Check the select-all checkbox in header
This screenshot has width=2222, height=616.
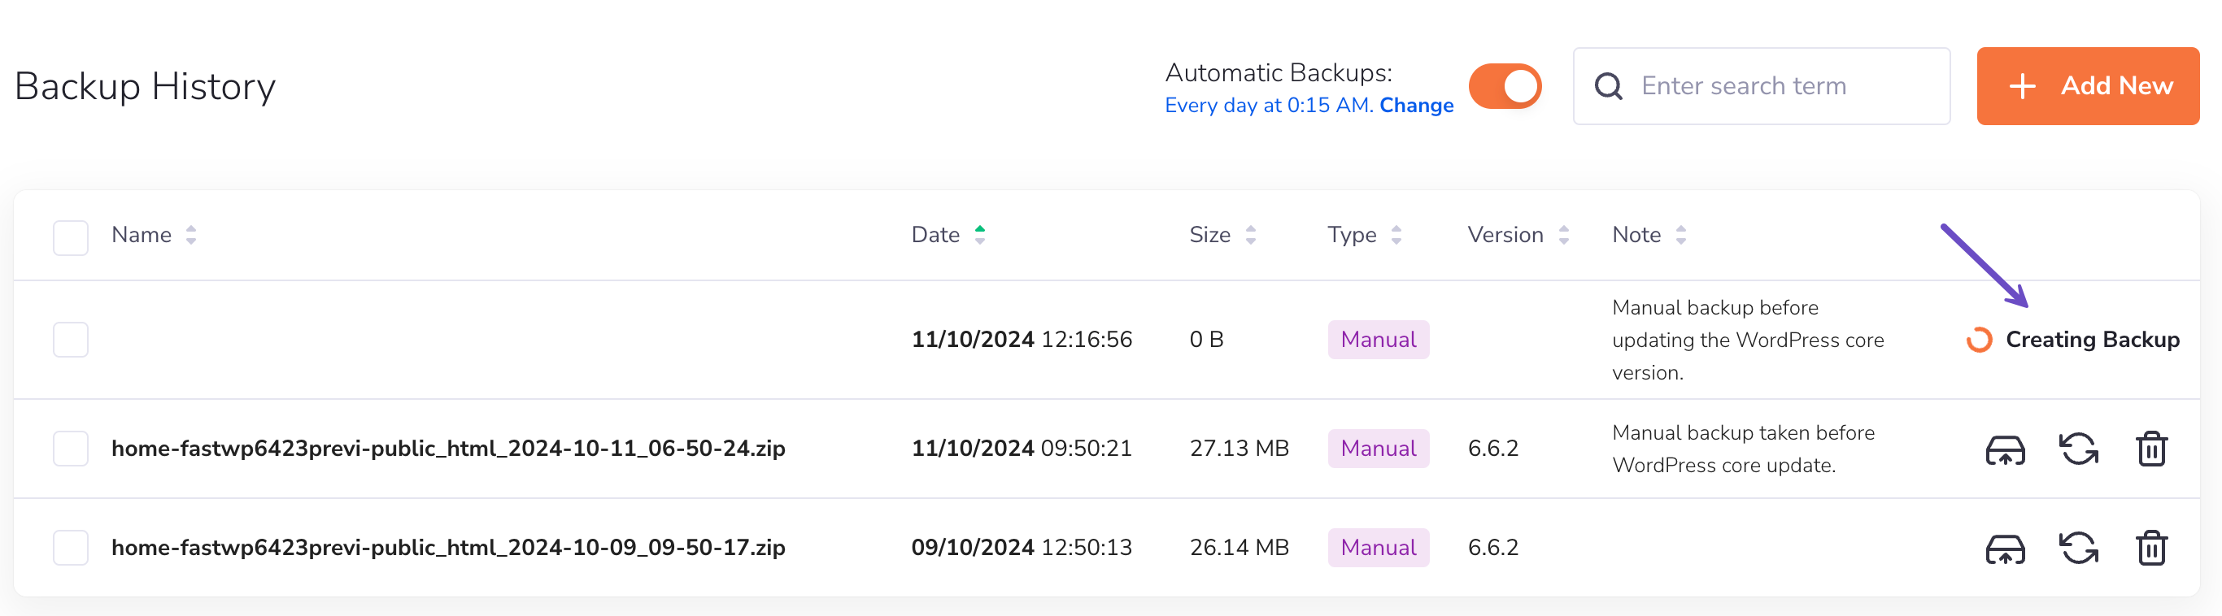pyautogui.click(x=71, y=238)
